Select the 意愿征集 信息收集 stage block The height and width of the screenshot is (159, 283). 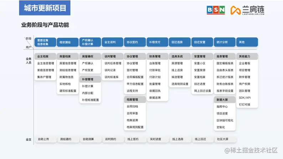point(45,42)
